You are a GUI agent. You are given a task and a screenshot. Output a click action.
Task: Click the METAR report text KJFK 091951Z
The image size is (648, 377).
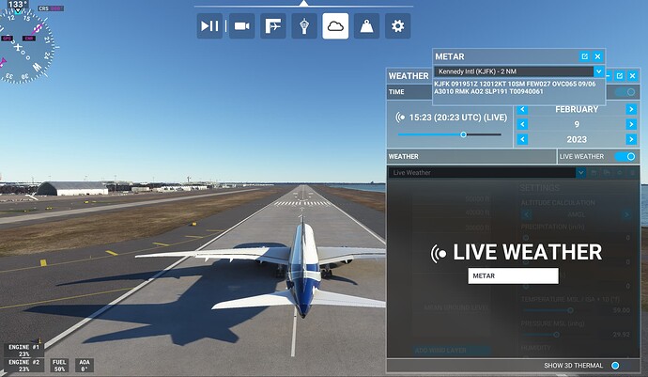(x=515, y=87)
